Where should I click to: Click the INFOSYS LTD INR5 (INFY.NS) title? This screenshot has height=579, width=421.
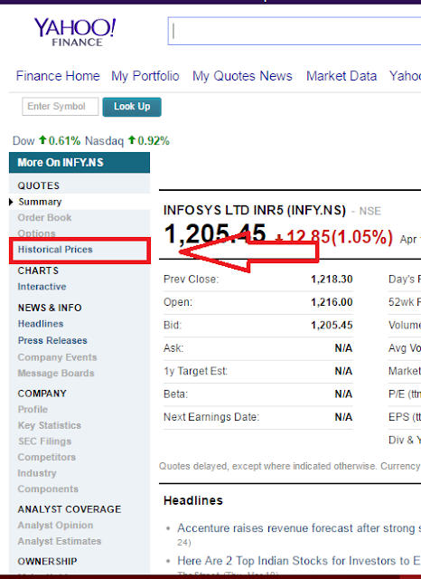pos(255,211)
